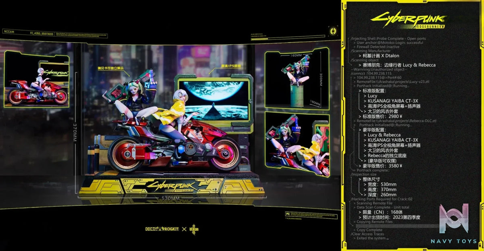The image size is (484, 251).
Task: Click the circular emblem icon at the HUD's top-right
Action: (333, 31)
